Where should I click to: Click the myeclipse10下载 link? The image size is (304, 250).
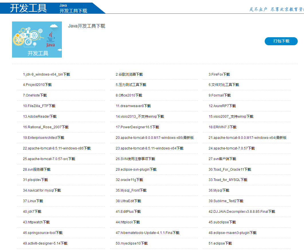132,243
